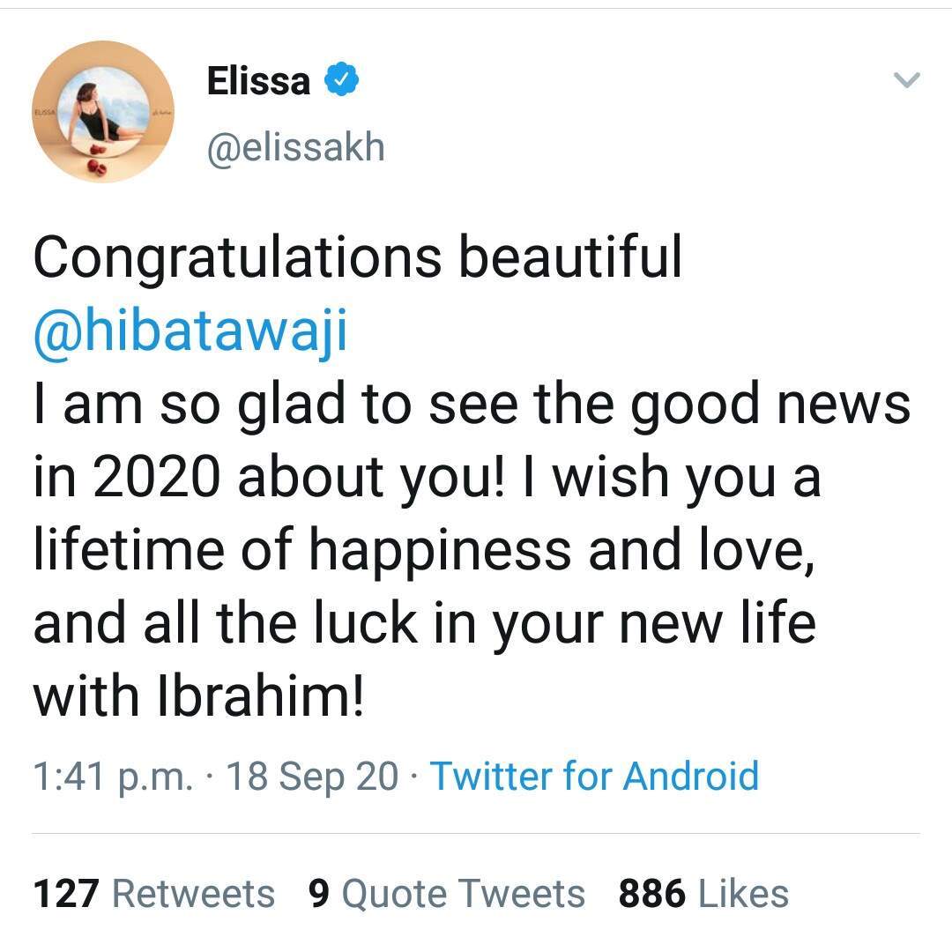Click the blue verified badge beside Elissa

pos(341,82)
